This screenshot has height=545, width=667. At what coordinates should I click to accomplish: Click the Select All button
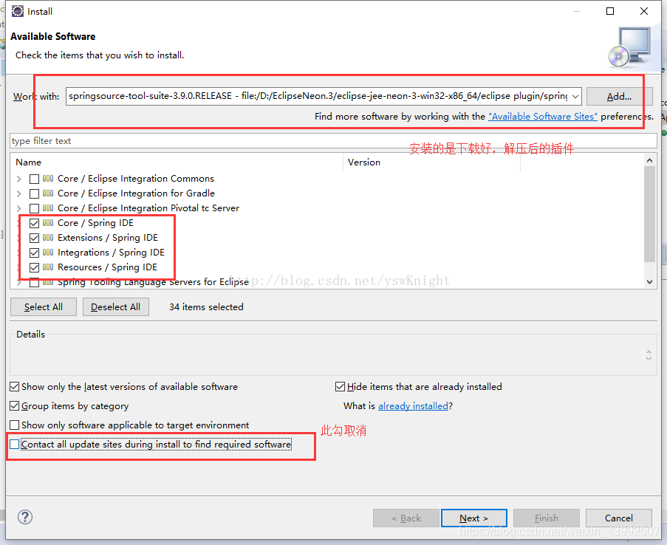coord(44,306)
